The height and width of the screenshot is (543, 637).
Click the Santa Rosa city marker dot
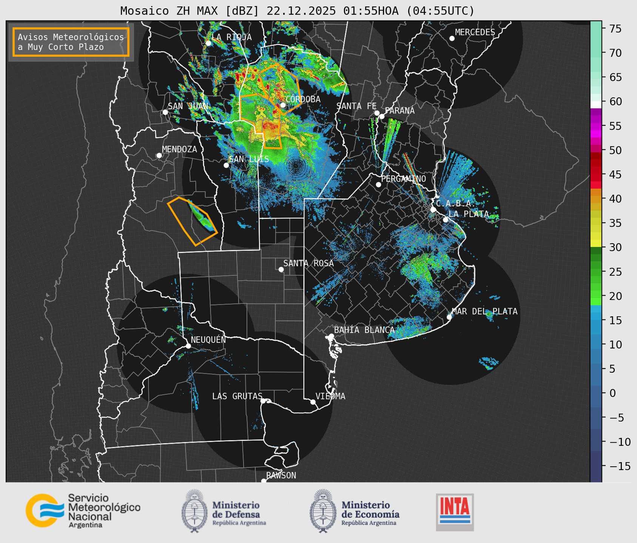click(x=281, y=269)
